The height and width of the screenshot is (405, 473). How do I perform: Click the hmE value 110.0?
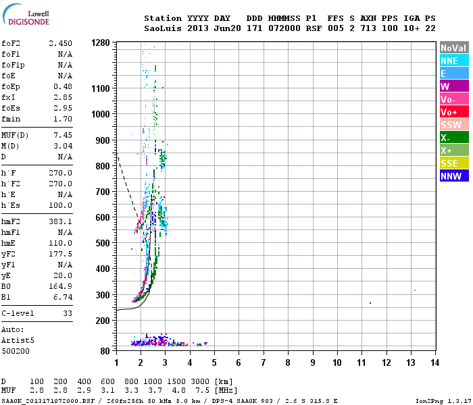[x=60, y=243]
